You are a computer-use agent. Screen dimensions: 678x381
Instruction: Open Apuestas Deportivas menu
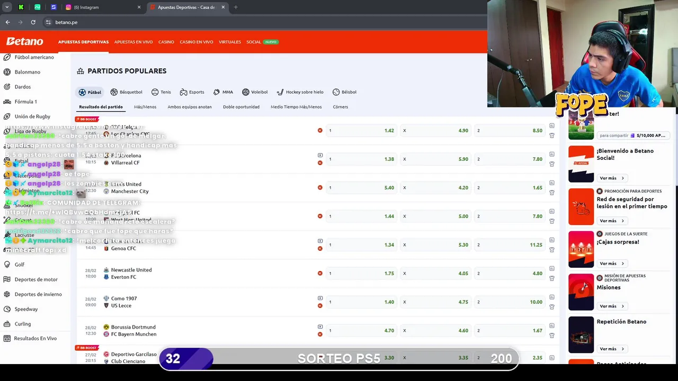[x=83, y=42]
